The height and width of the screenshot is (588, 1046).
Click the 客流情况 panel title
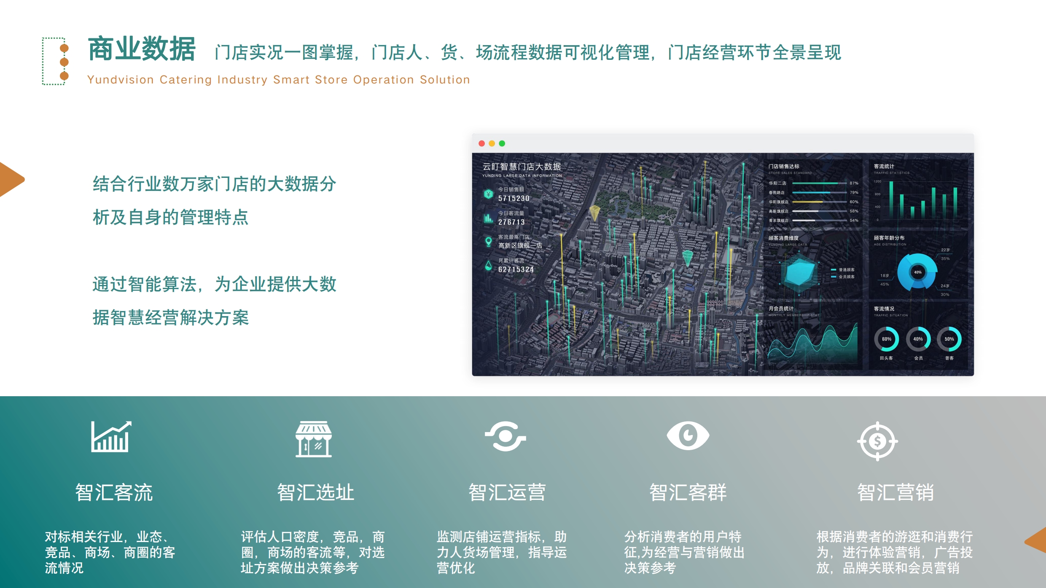pyautogui.click(x=884, y=309)
